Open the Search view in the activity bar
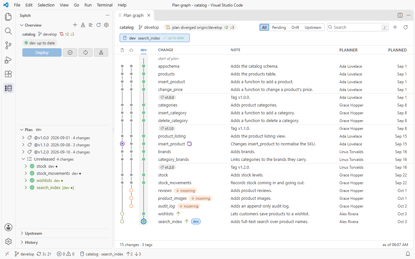Image resolution: width=415 pixels, height=259 pixels. (x=8, y=31)
